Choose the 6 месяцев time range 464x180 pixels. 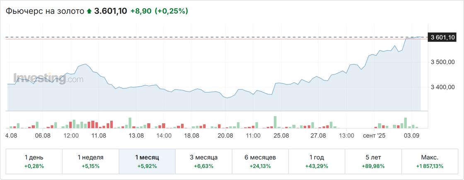coord(260,161)
